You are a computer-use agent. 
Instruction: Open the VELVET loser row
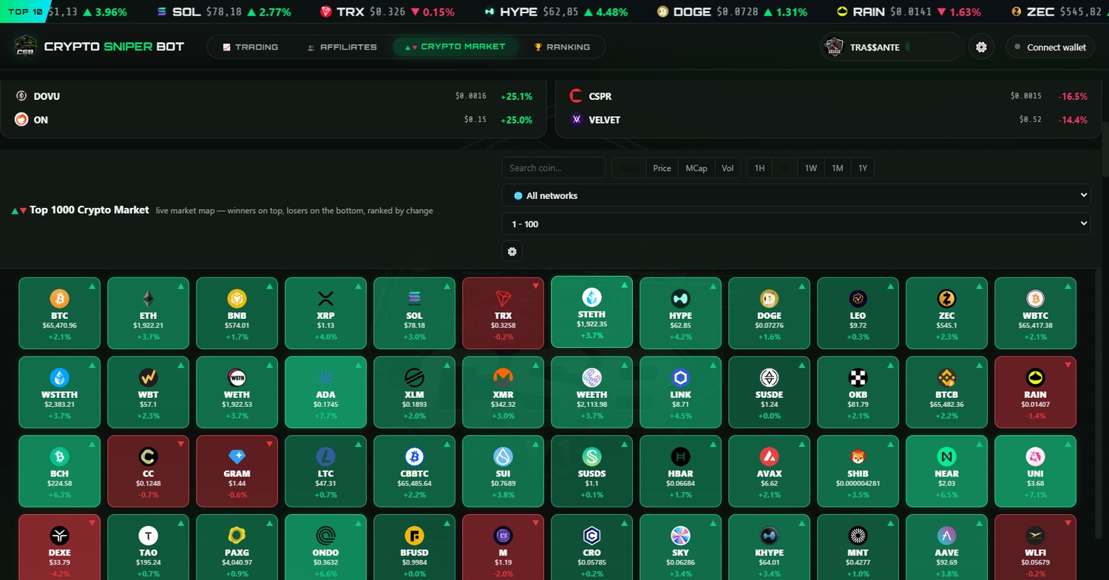pos(828,120)
